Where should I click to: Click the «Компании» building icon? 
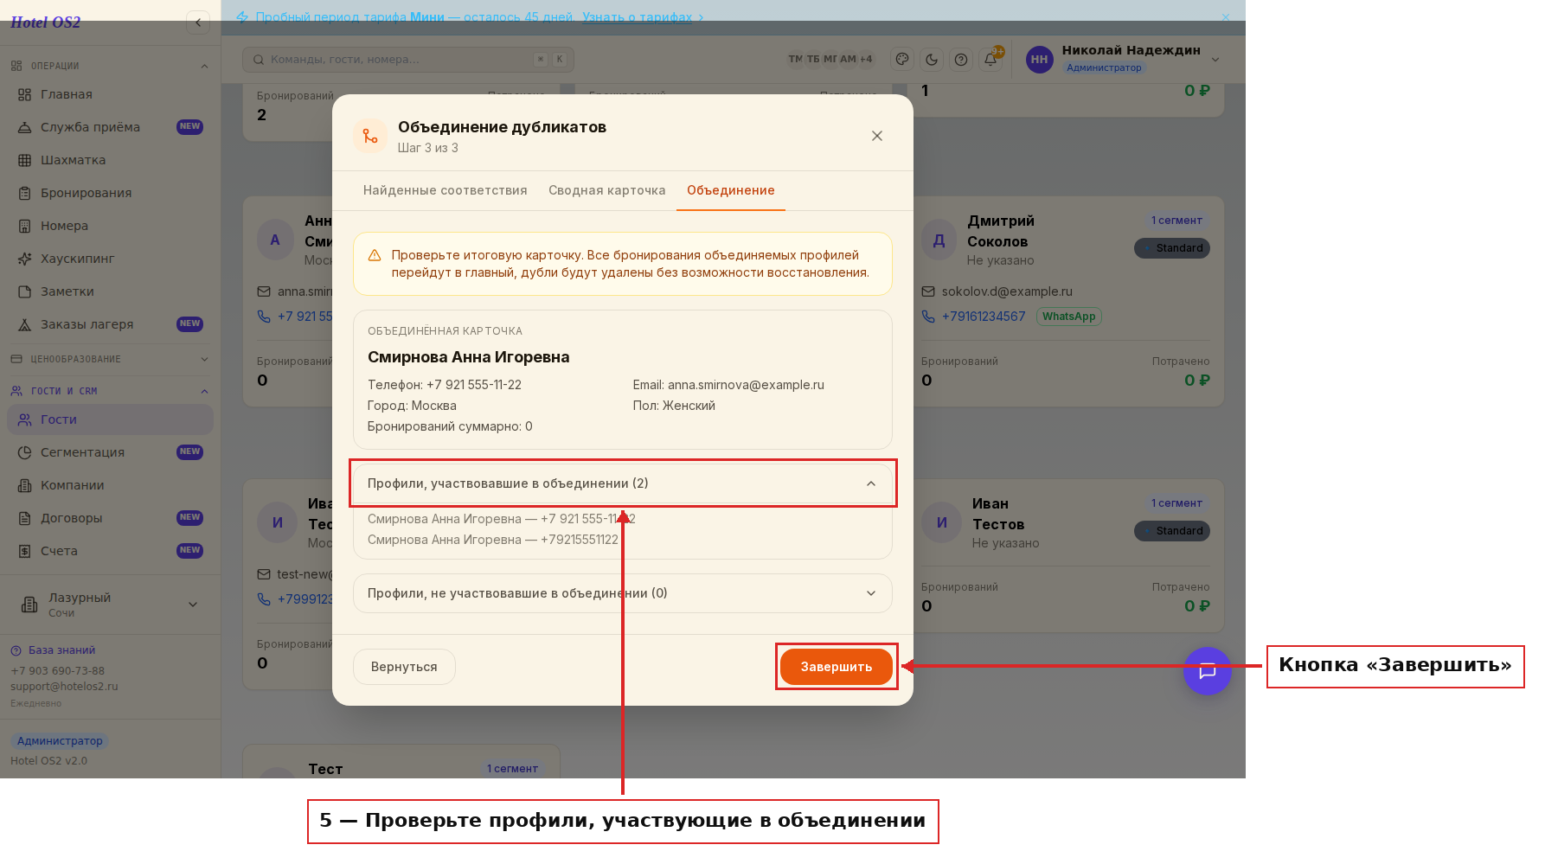click(25, 485)
